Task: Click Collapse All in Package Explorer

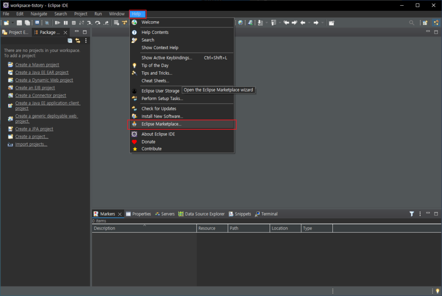Action: click(x=70, y=41)
